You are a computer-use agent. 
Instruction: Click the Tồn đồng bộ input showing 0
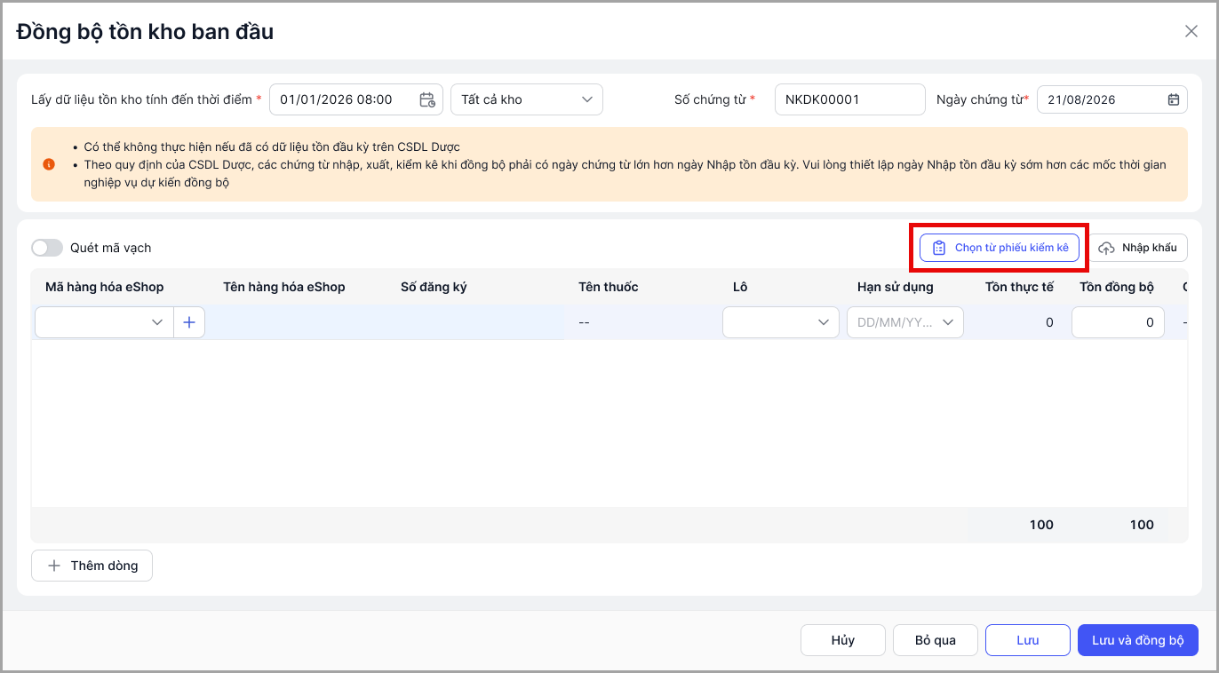click(x=1118, y=322)
